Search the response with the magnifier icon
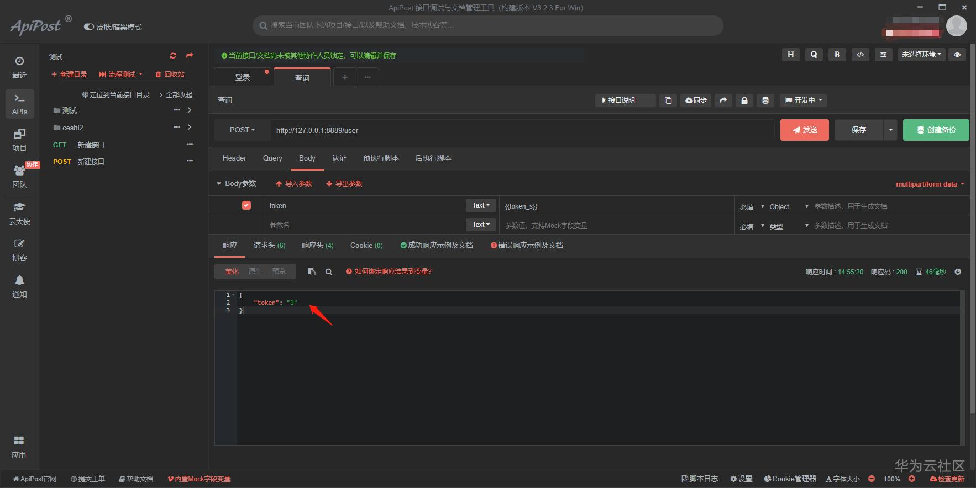The height and width of the screenshot is (488, 976). (x=329, y=272)
